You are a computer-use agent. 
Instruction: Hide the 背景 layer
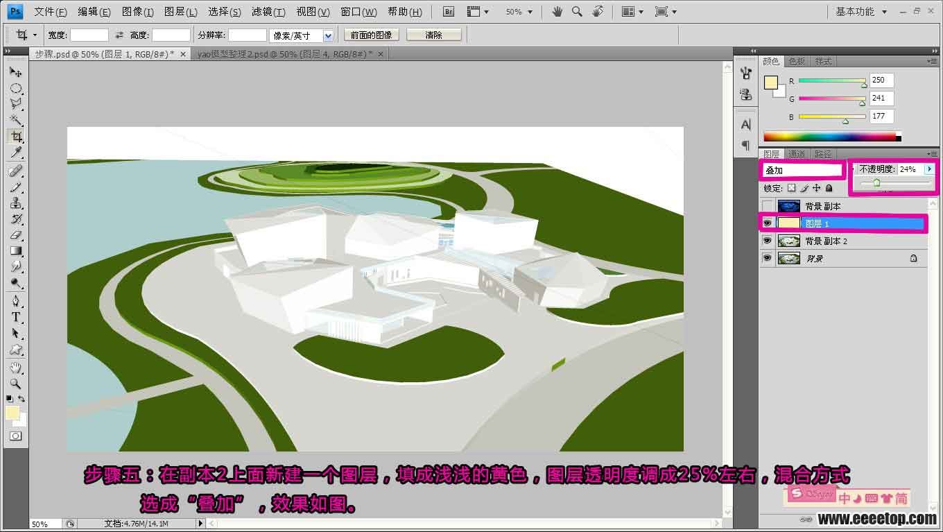tap(767, 258)
